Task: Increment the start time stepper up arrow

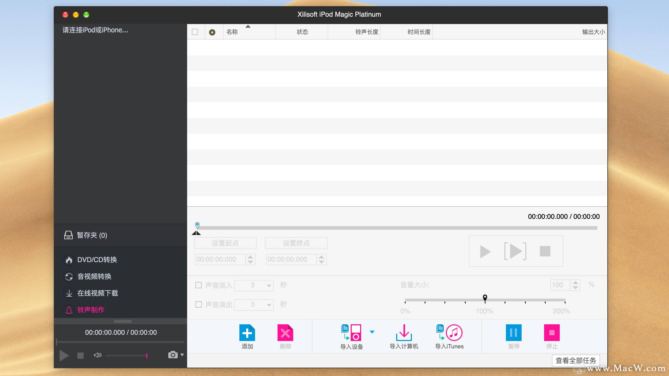Action: pos(250,257)
